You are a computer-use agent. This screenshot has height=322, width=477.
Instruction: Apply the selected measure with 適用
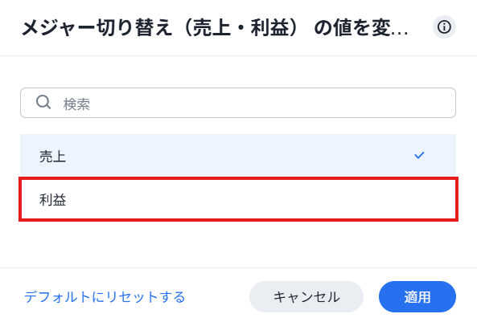(417, 297)
